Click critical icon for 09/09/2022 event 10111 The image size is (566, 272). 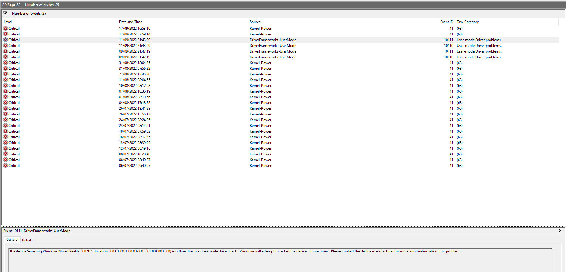[5, 51]
